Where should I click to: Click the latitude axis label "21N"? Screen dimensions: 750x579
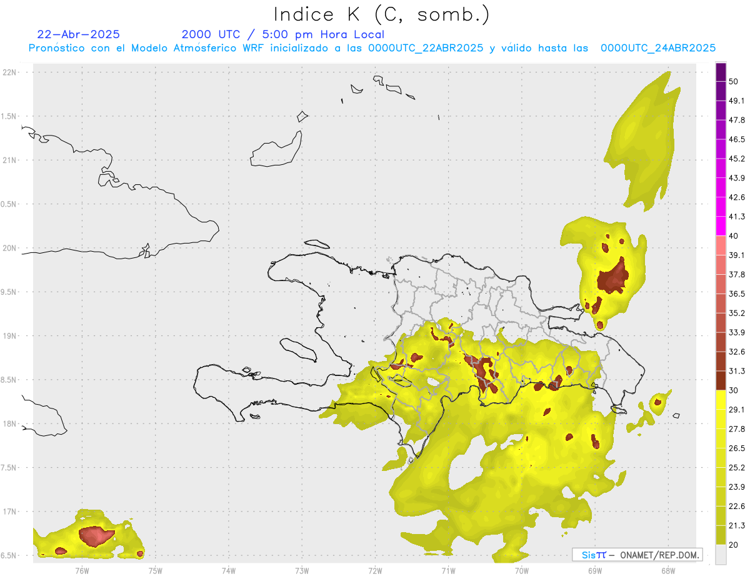point(9,161)
